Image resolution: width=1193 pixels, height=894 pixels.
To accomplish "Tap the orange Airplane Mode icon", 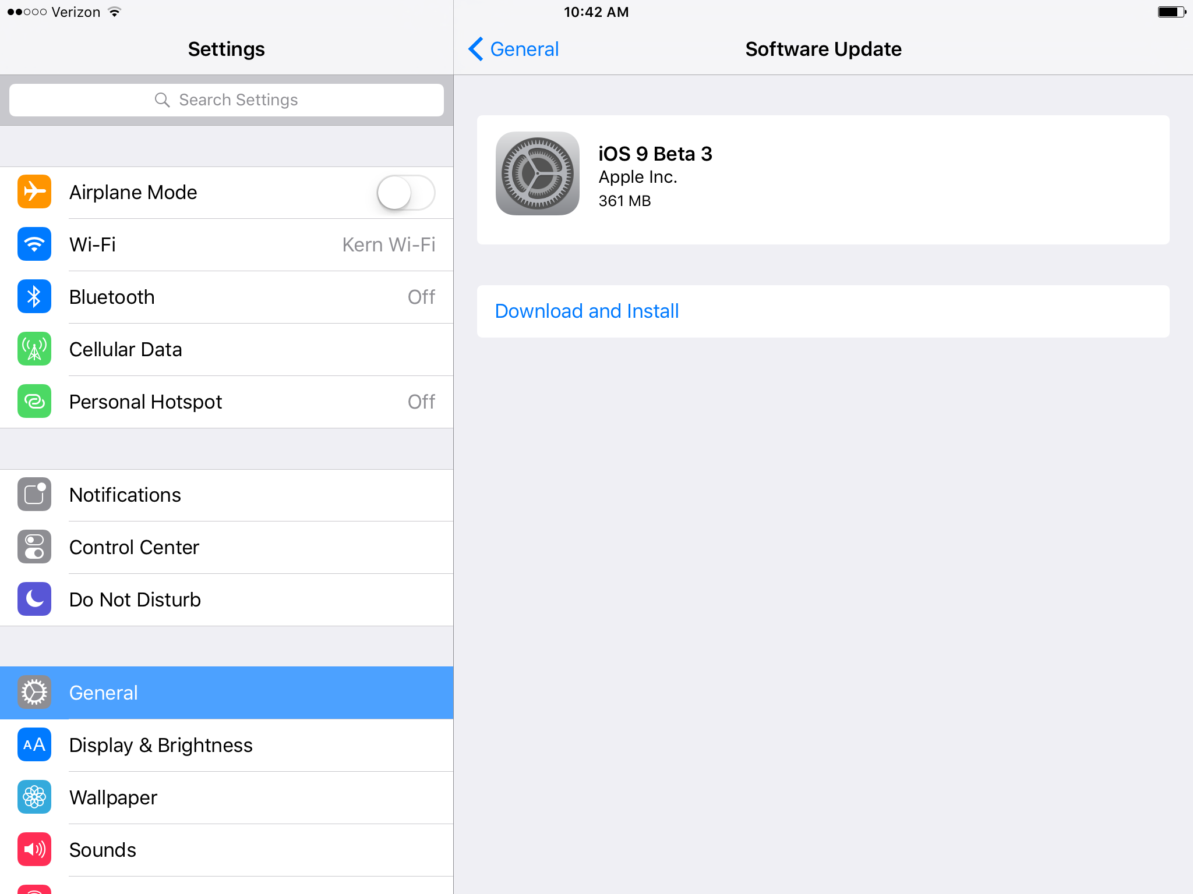I will tap(34, 191).
